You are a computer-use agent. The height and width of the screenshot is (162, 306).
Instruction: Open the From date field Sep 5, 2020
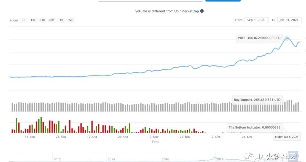pyautogui.click(x=256, y=20)
